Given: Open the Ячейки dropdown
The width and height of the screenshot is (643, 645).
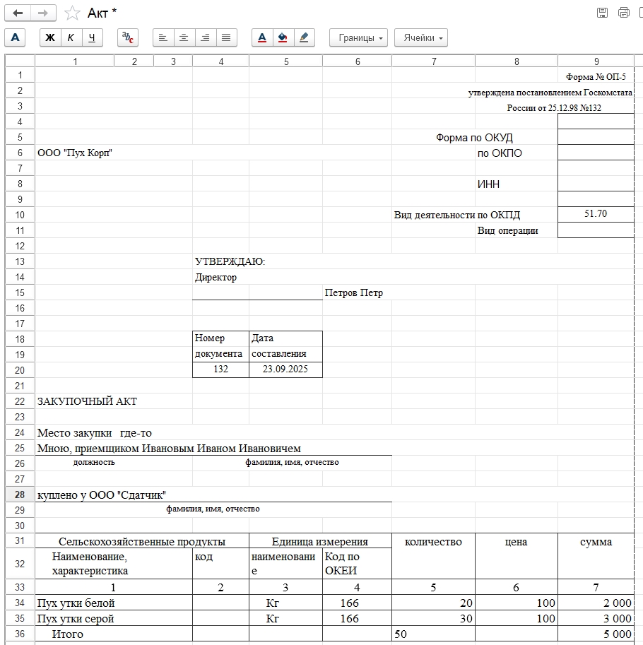Looking at the screenshot, I should pyautogui.click(x=421, y=38).
